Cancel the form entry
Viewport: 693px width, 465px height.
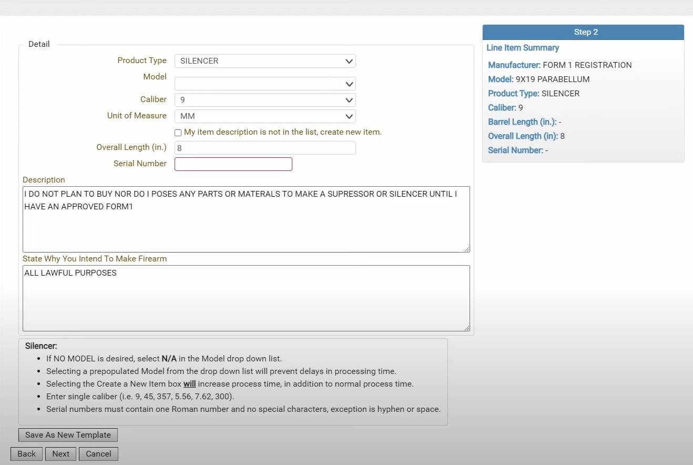[98, 454]
